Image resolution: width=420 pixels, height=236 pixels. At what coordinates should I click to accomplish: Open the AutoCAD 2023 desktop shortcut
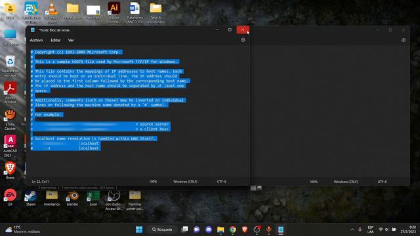pos(10,146)
